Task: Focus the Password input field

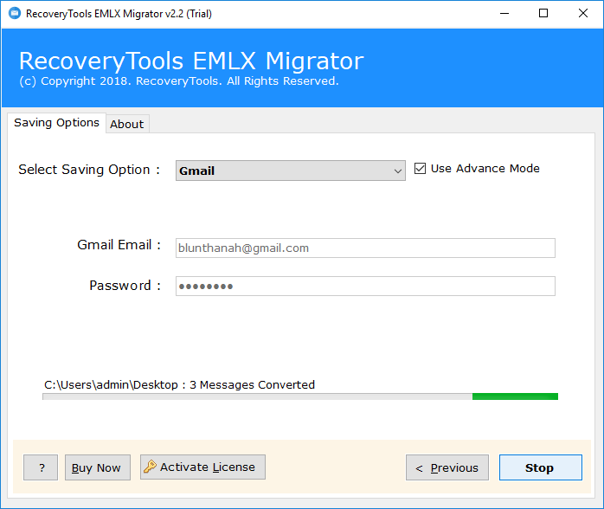Action: tap(365, 287)
